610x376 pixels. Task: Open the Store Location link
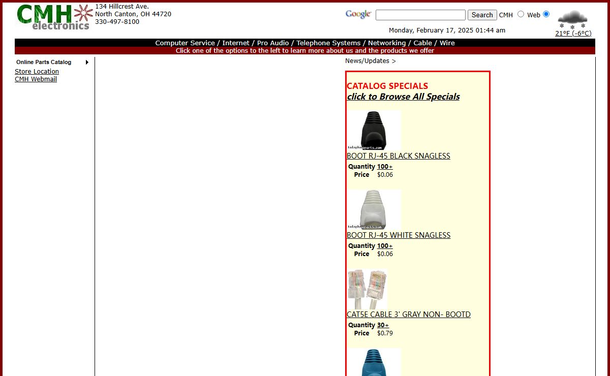click(37, 72)
